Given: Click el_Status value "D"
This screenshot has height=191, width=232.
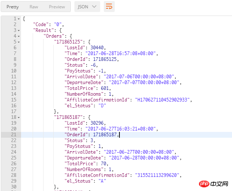Looking at the screenshot, I should coord(102,105).
